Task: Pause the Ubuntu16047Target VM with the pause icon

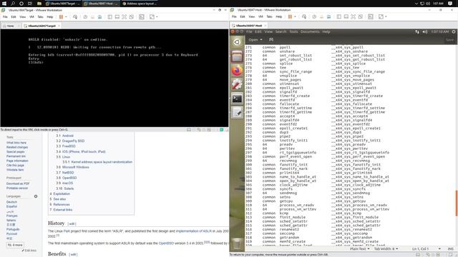Action: pyautogui.click(x=61, y=17)
